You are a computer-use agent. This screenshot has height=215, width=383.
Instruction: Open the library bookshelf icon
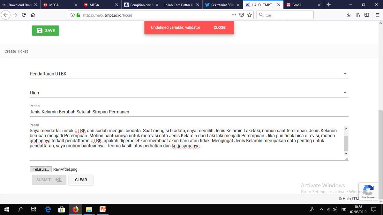click(x=358, y=15)
